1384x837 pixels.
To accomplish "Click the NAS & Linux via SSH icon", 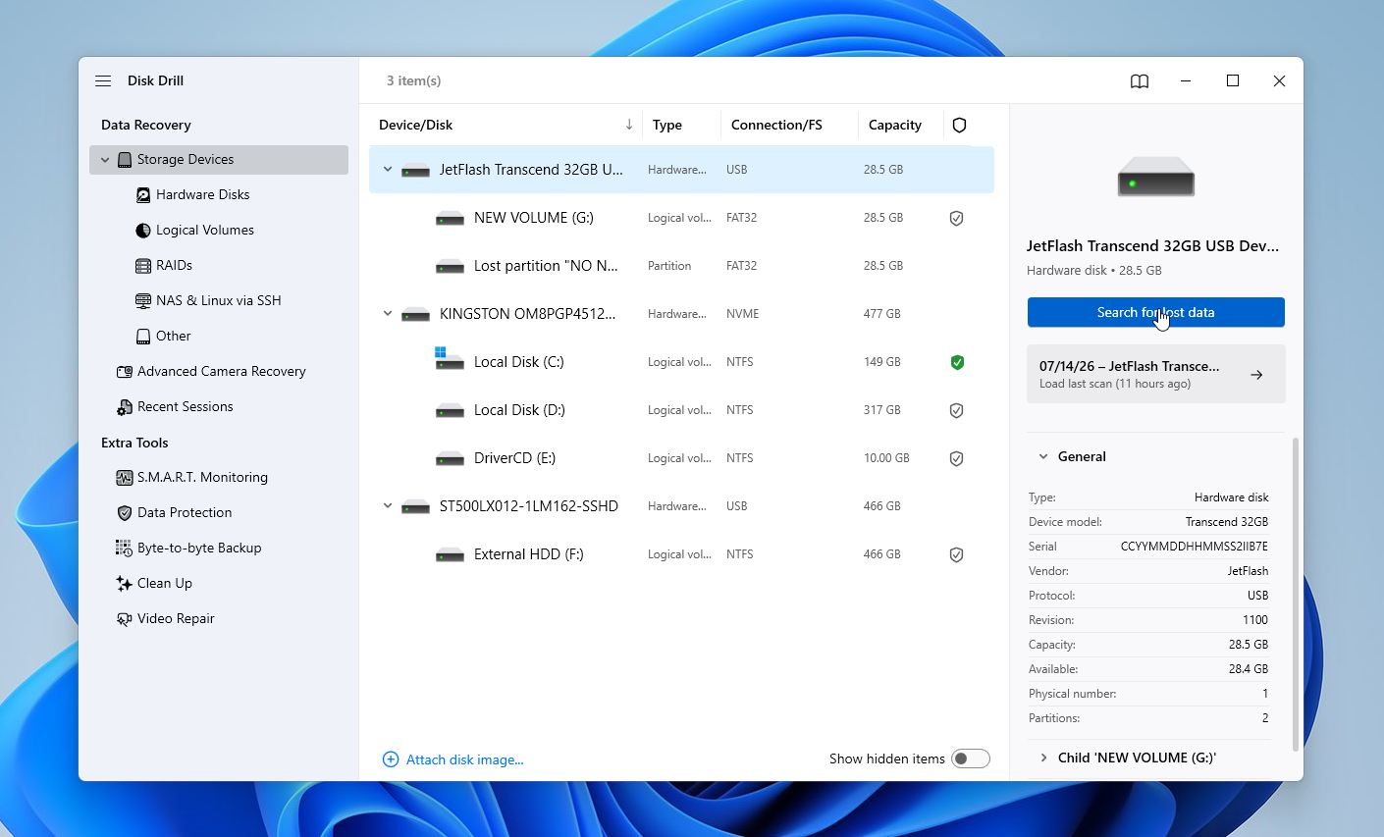I will point(143,300).
